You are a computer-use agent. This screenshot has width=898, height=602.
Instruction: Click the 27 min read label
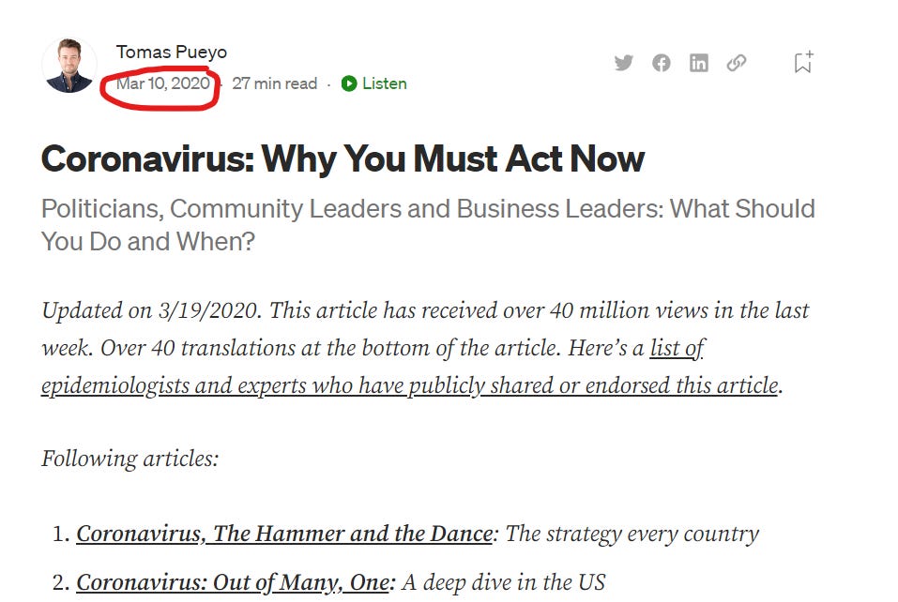[x=274, y=83]
